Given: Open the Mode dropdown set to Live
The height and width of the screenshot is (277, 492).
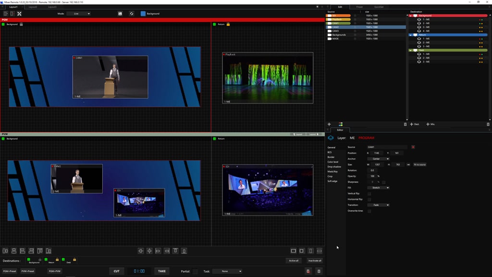Looking at the screenshot, I should coord(78,13).
